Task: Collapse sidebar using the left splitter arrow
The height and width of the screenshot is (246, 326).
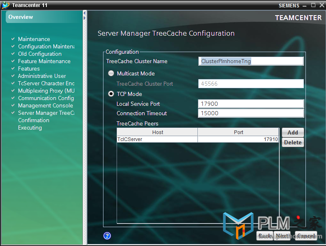Action: pyautogui.click(x=85, y=13)
